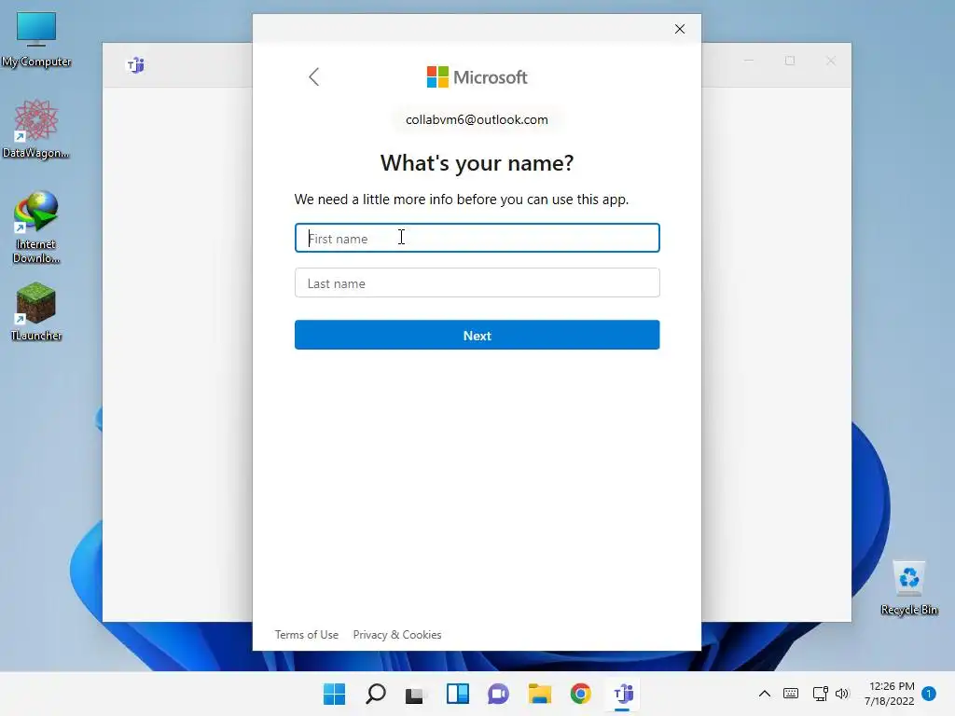Click the collabvm6@outlook.com account label
Viewport: 955px width, 716px height.
click(477, 119)
